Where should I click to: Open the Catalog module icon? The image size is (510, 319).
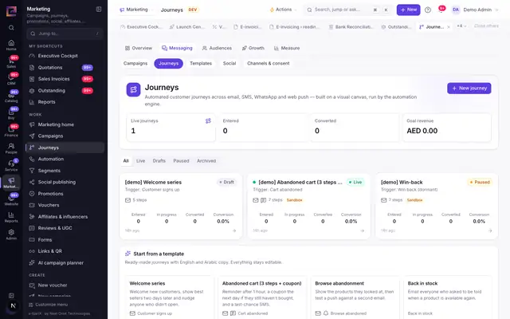point(11,96)
